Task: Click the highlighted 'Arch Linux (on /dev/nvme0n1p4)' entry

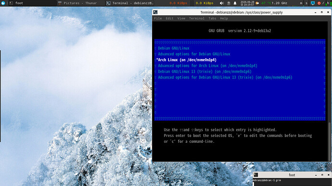Action: pyautogui.click(x=186, y=60)
